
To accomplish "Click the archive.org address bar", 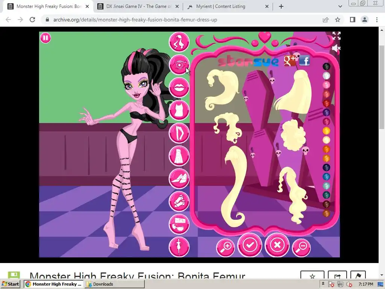I will click(182, 20).
